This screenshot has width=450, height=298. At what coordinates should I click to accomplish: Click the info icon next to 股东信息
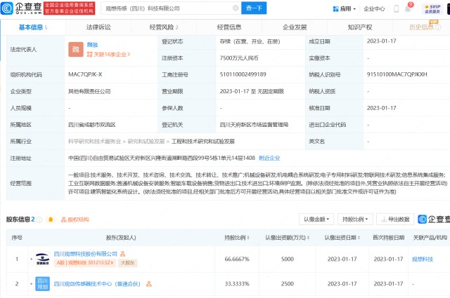[x=39, y=219]
